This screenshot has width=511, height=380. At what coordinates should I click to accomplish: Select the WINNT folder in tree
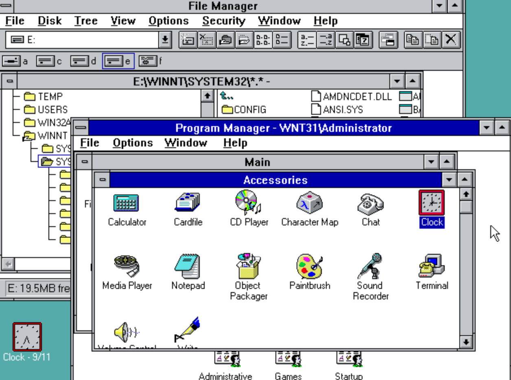pyautogui.click(x=45, y=135)
